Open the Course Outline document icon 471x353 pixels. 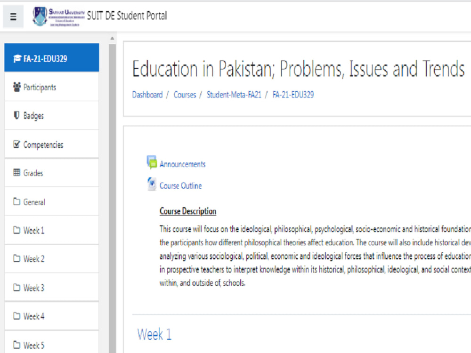151,184
